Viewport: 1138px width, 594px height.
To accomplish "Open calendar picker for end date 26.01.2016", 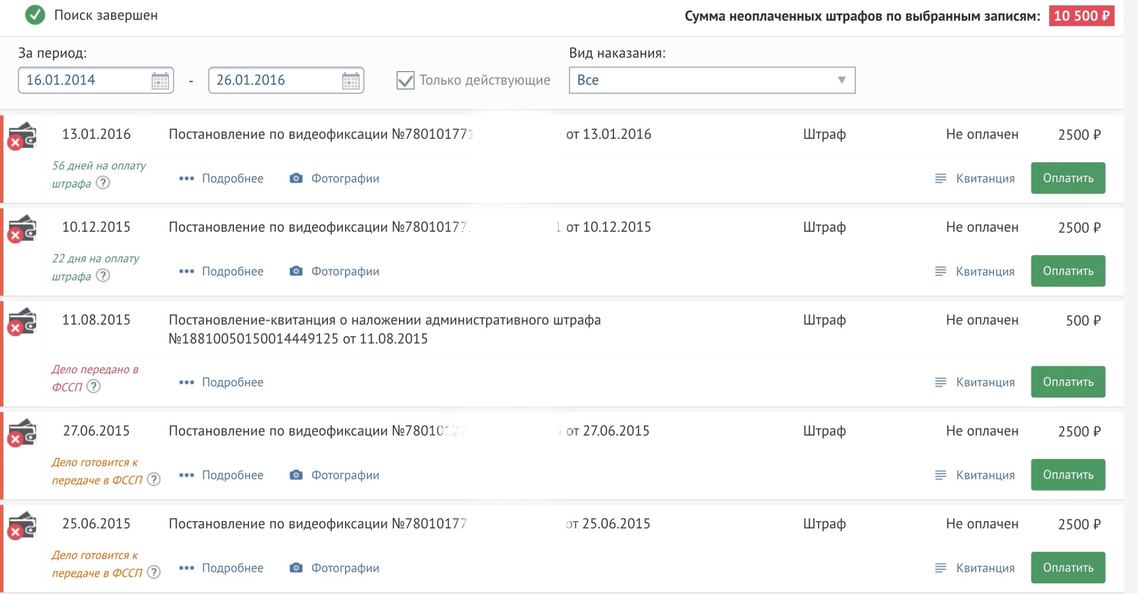I will (350, 81).
